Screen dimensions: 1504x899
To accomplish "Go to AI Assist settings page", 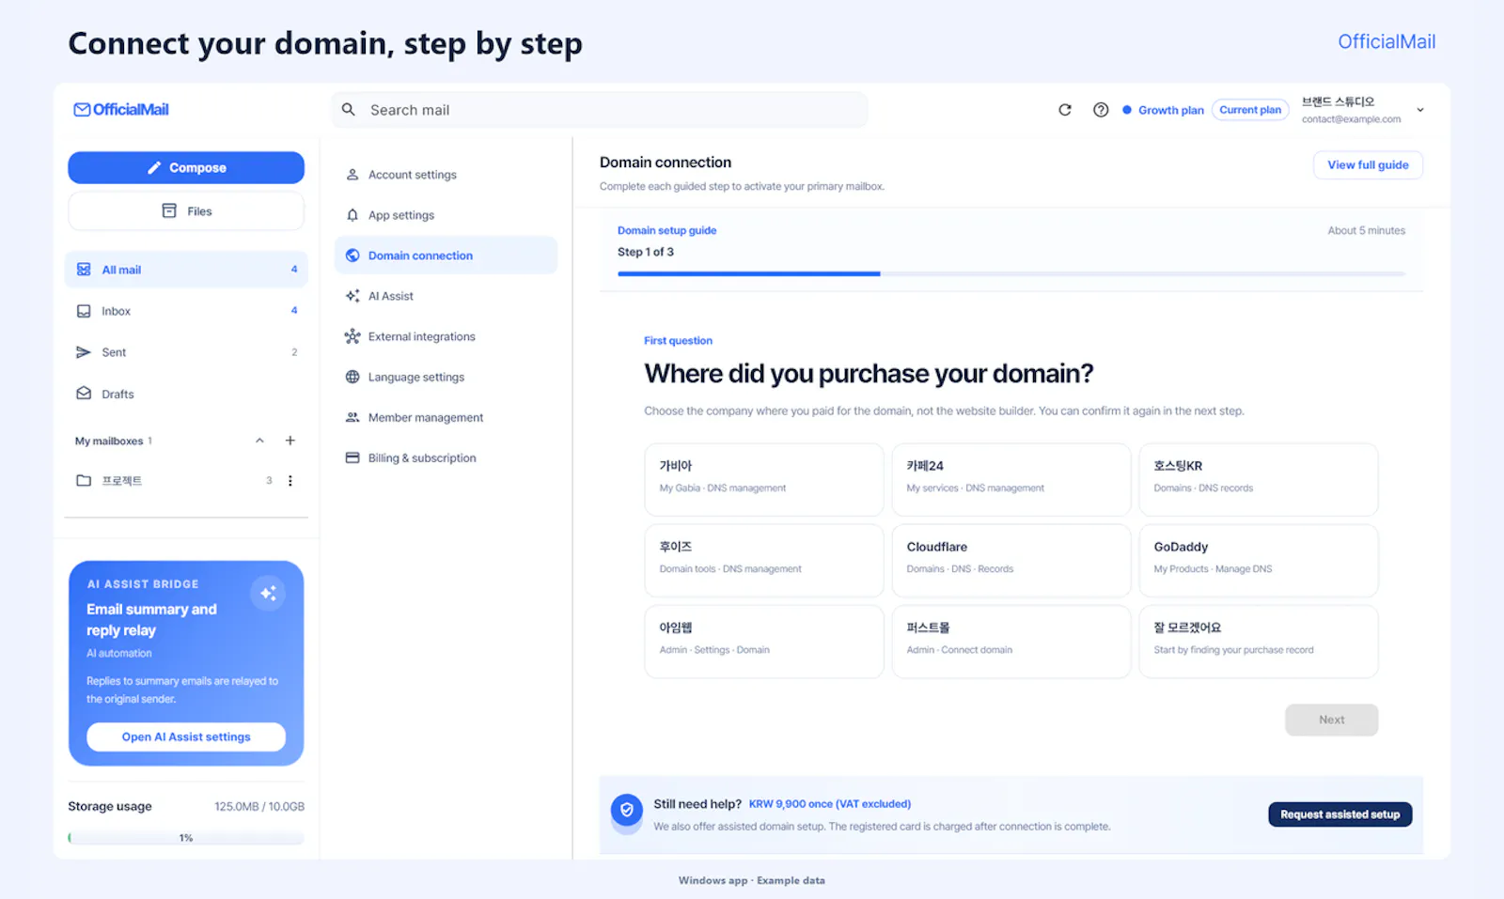I will (x=446, y=296).
